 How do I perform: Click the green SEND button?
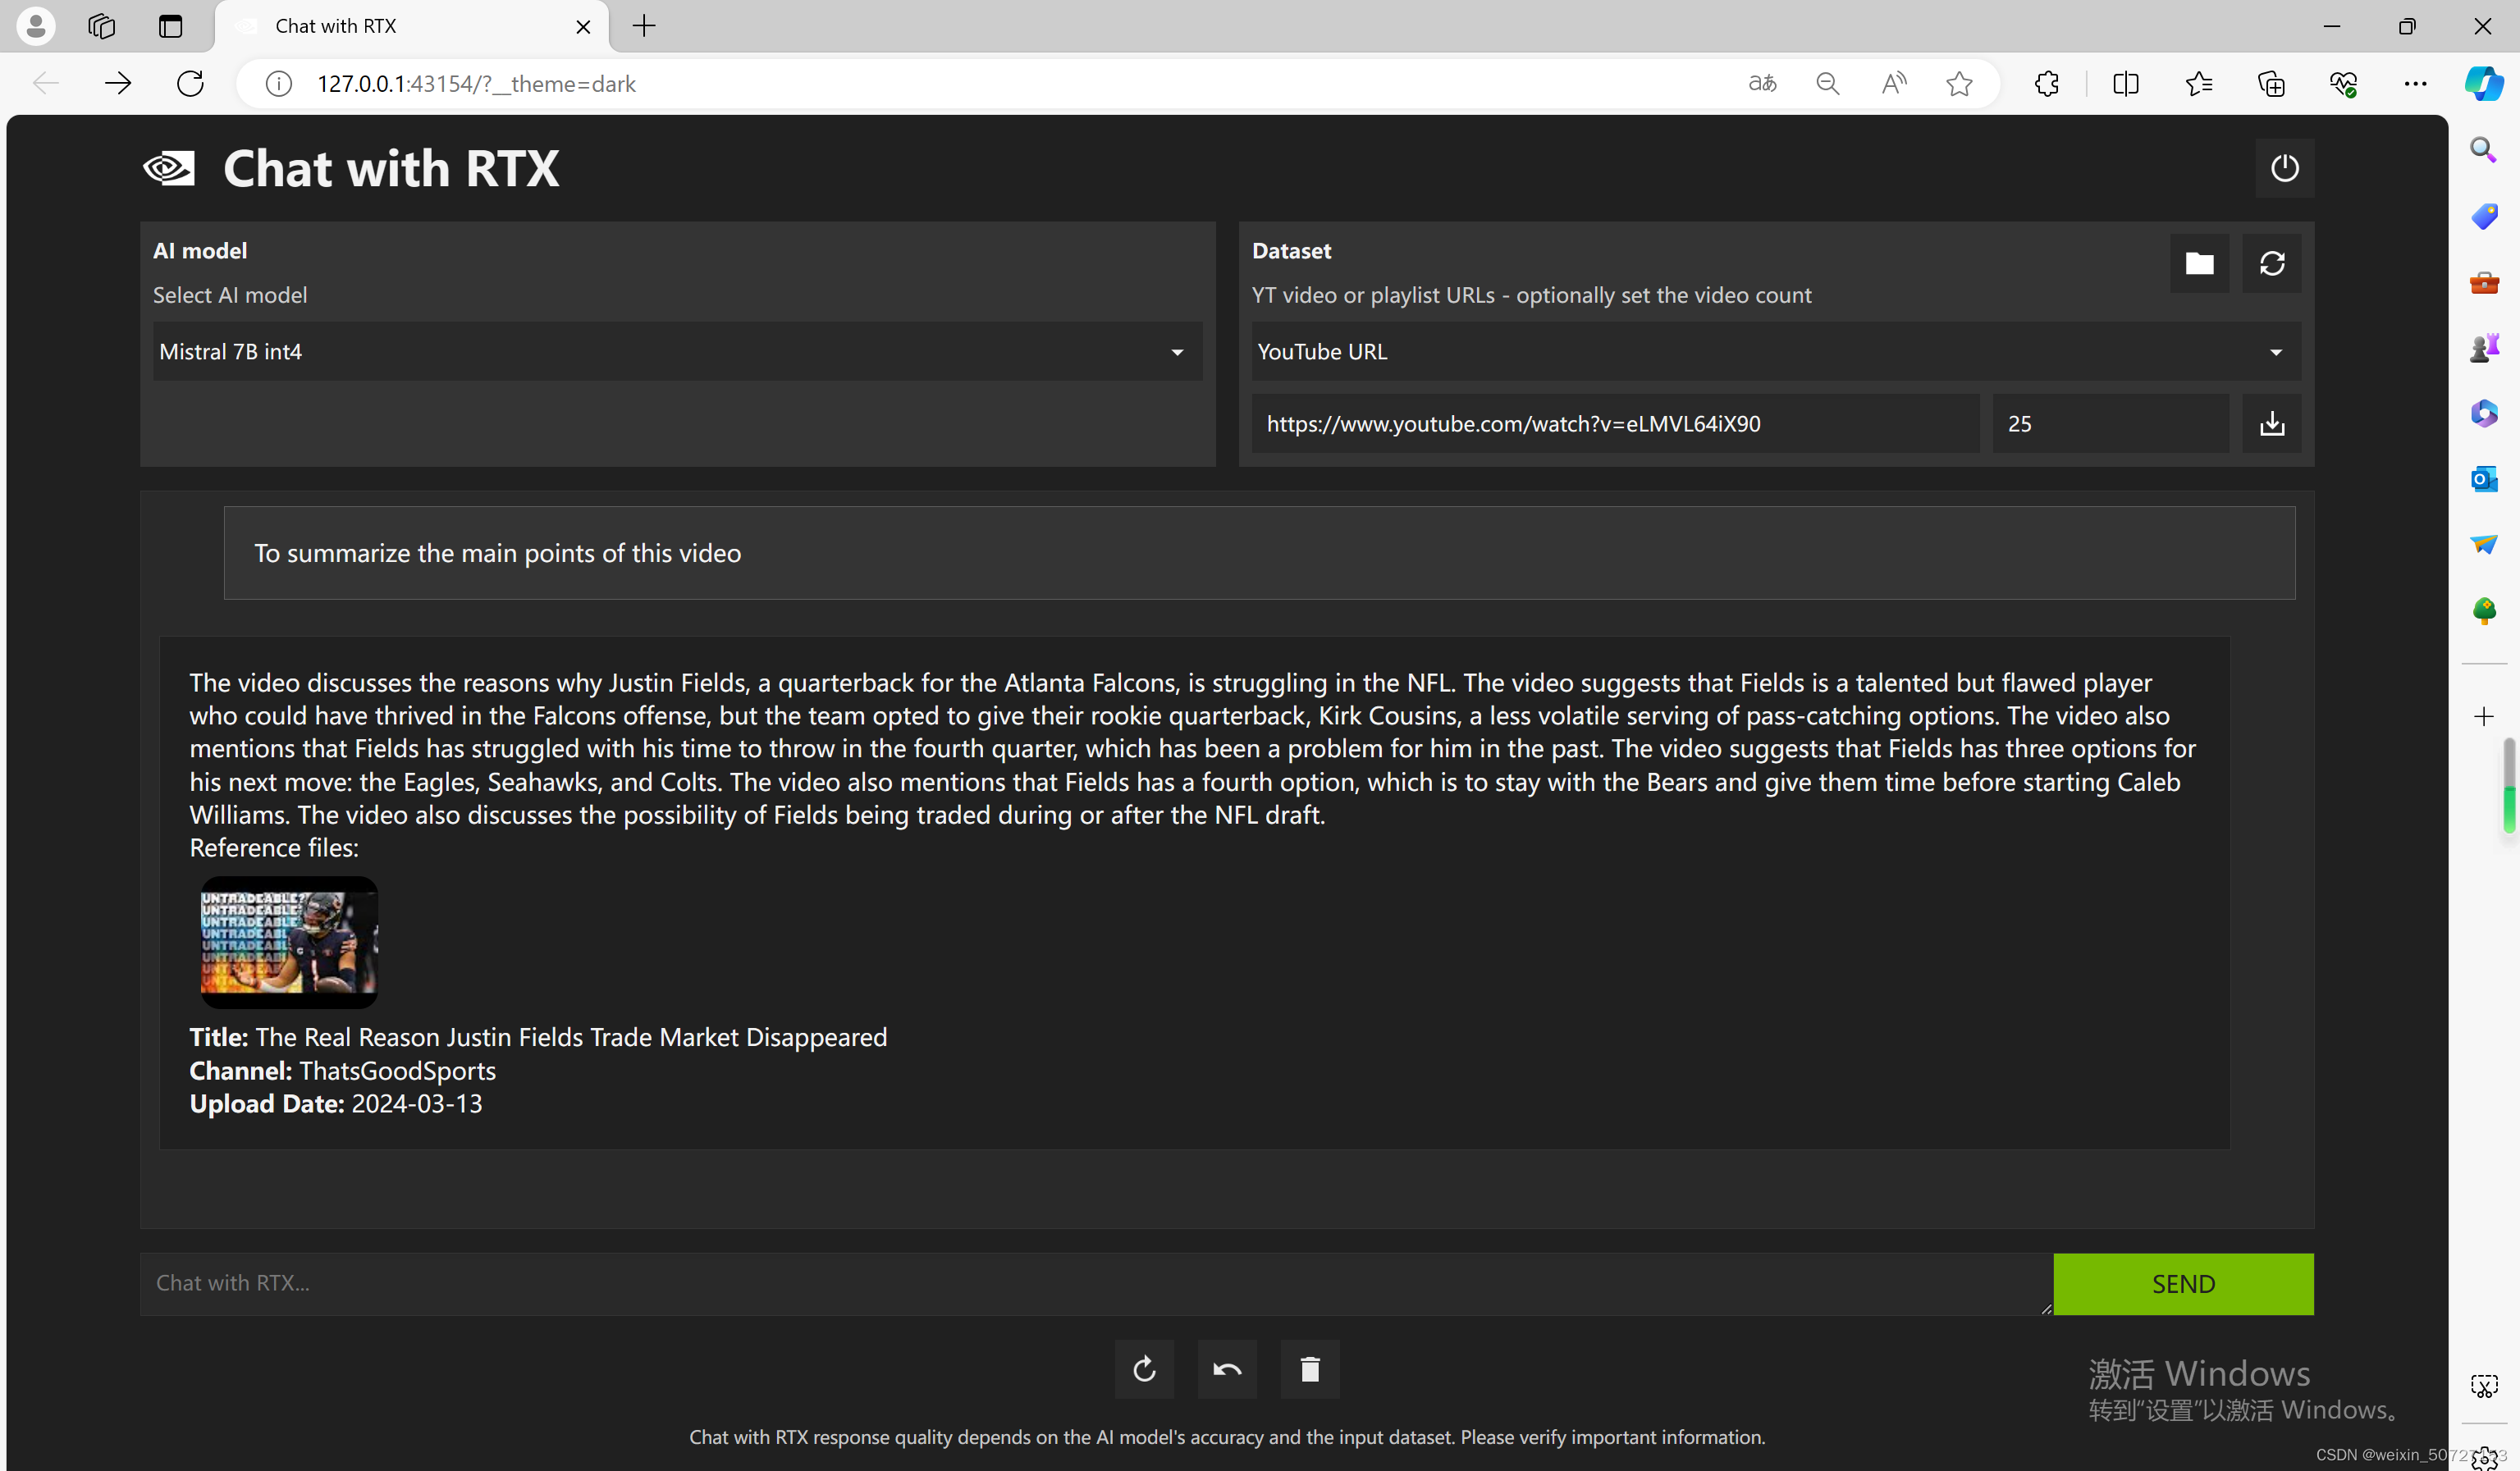click(2183, 1284)
